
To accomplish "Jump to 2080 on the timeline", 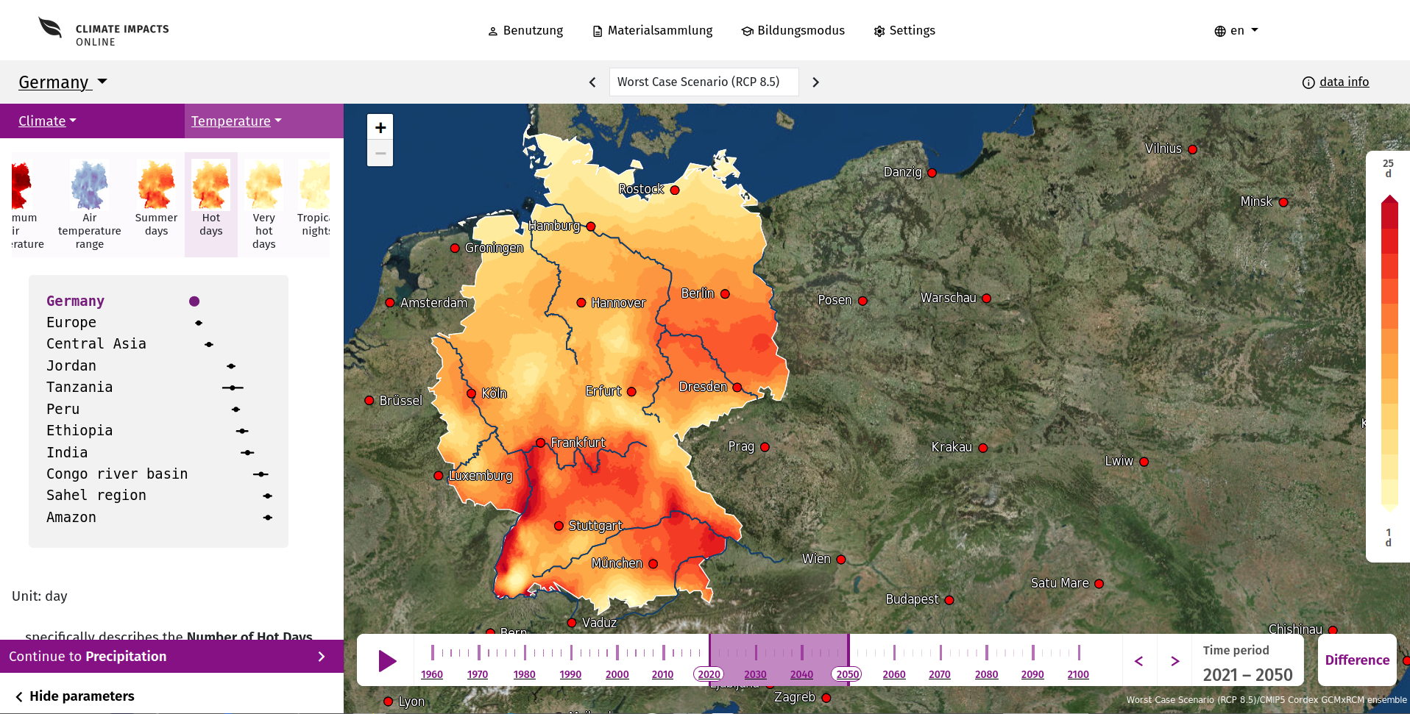I will tap(987, 674).
